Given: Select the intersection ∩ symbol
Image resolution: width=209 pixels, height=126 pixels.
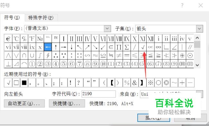Looking at the screenshot, I should [x=24, y=55].
